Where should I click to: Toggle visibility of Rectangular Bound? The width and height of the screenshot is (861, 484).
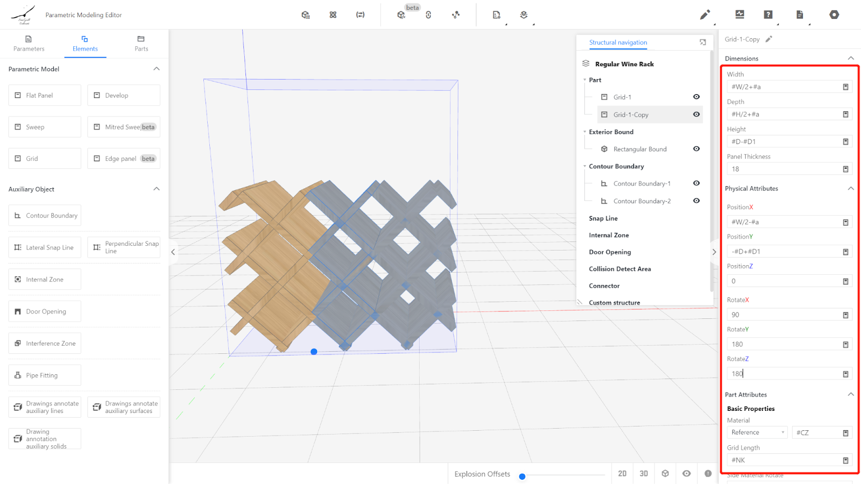[x=696, y=149]
